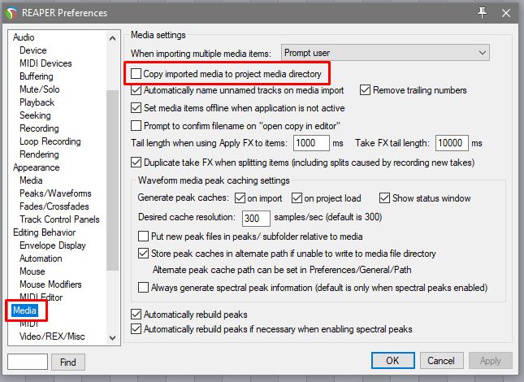Pin the Preferences window with pushpin icon
The image size is (524, 382).
coord(482,13)
